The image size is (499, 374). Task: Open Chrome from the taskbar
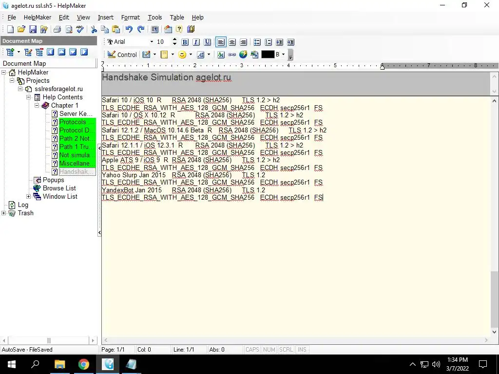pyautogui.click(x=84, y=364)
